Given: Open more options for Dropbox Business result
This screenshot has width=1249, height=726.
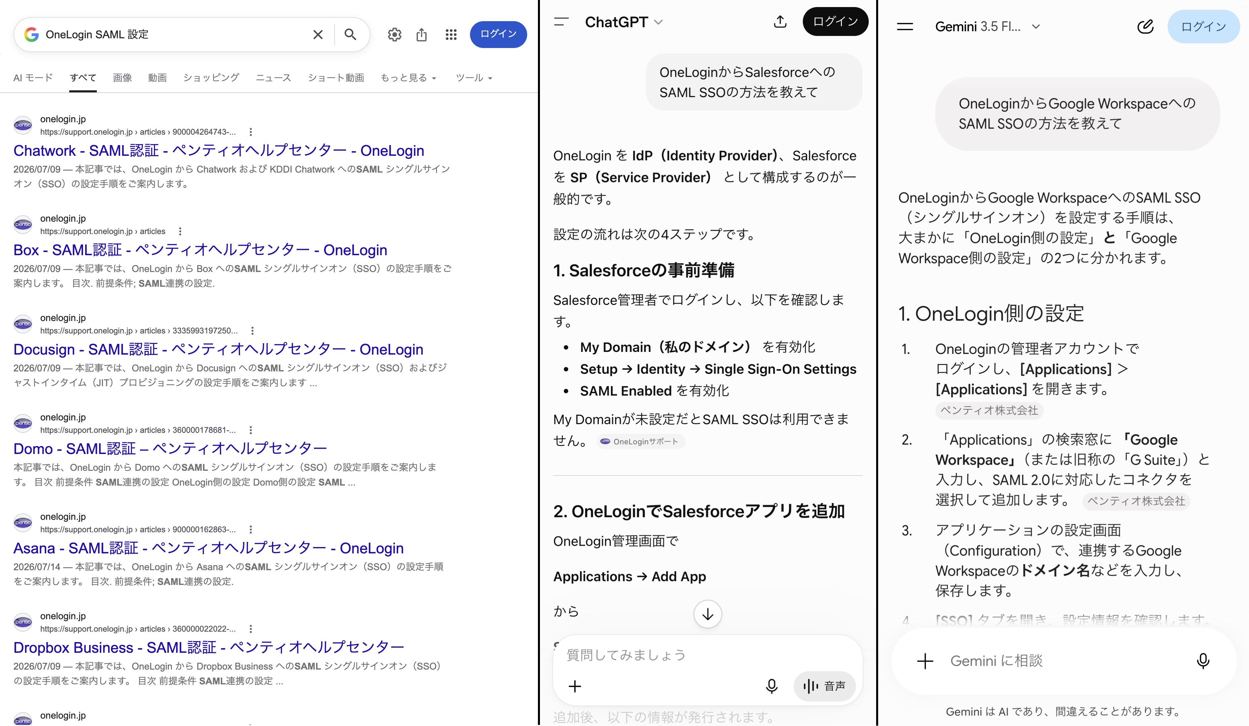Looking at the screenshot, I should click(x=251, y=630).
